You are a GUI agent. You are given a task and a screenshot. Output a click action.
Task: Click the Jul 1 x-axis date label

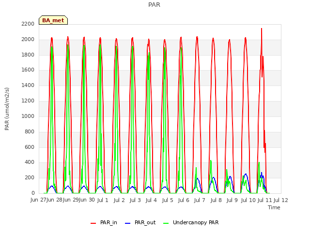103,201
